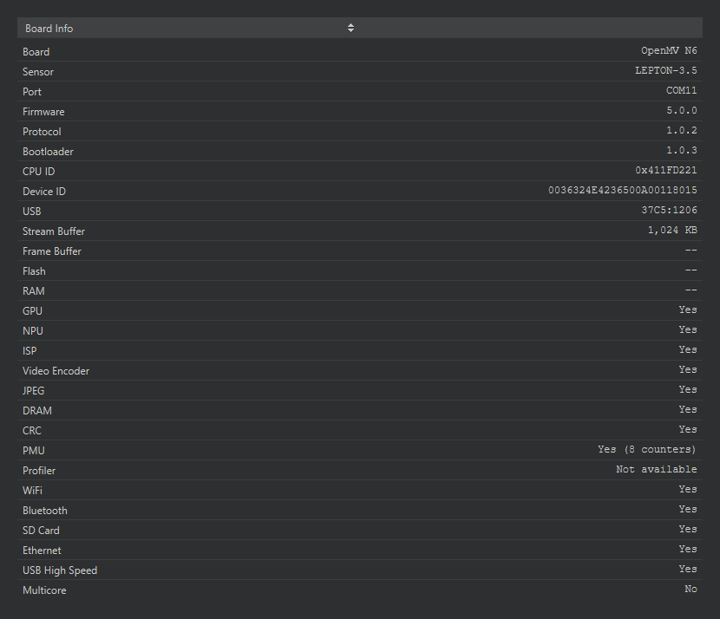Click the PMU value Yes (8 counters)
The height and width of the screenshot is (619, 720).
click(647, 450)
